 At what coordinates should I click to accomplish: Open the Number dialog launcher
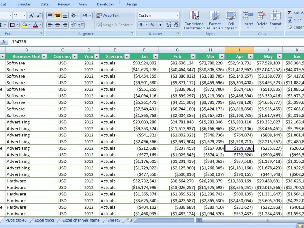[x=178, y=33]
